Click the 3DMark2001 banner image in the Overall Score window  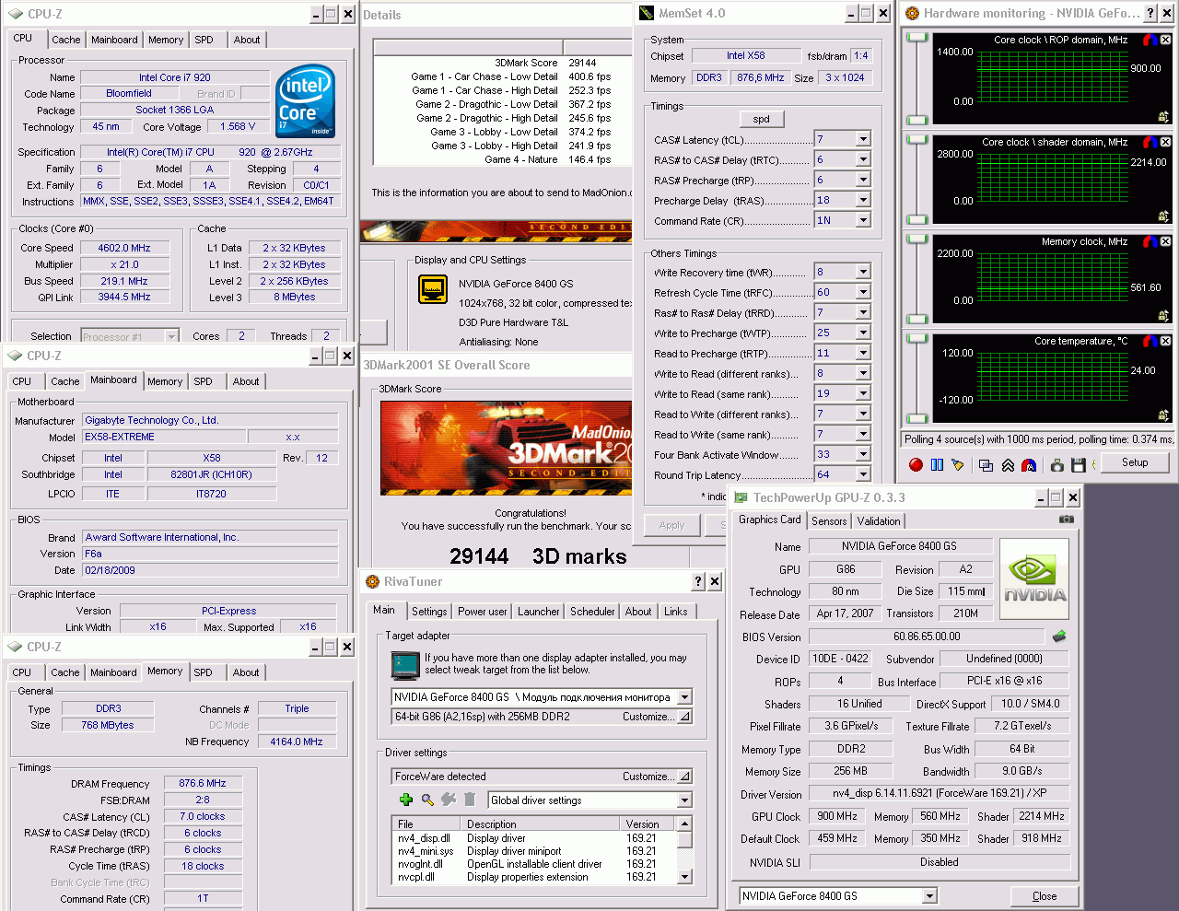pyautogui.click(x=506, y=448)
